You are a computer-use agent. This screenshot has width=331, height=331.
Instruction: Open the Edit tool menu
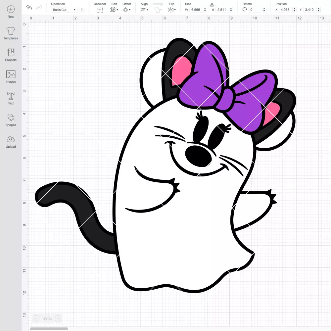(114, 10)
